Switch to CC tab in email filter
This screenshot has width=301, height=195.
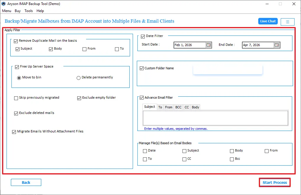[187, 107]
